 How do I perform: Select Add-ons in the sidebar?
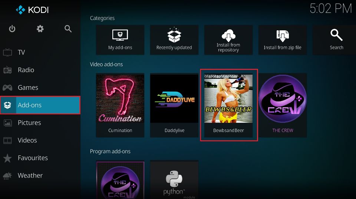40,105
